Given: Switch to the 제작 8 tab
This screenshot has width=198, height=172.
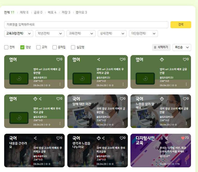Looking at the screenshot, I should [24, 12].
